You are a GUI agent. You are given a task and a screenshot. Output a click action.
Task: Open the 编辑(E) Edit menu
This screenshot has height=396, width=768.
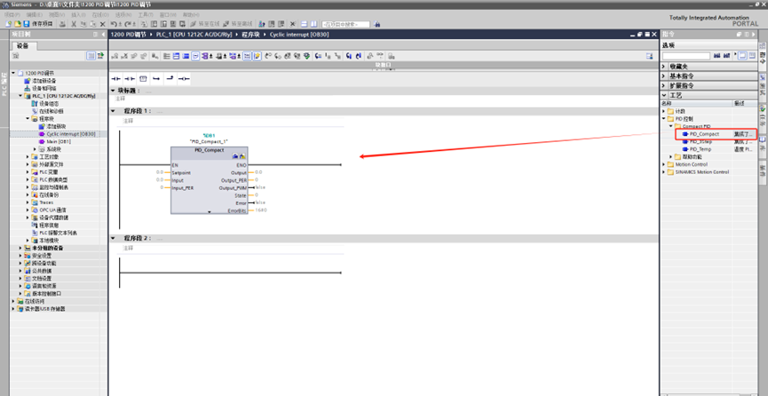(x=34, y=15)
